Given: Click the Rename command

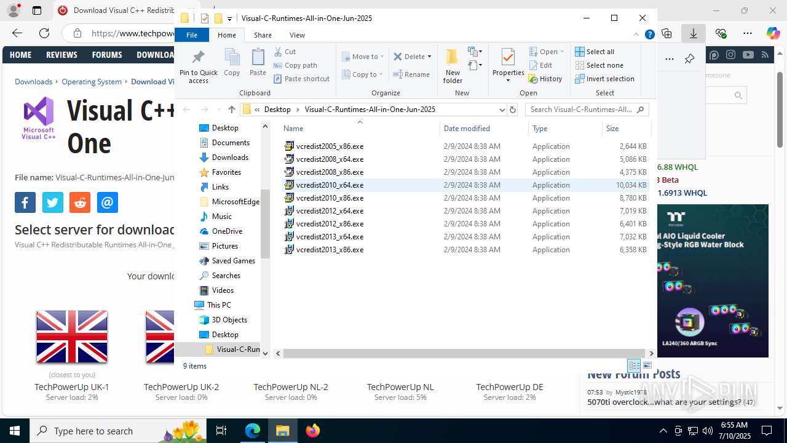Looking at the screenshot, I should click(412, 74).
